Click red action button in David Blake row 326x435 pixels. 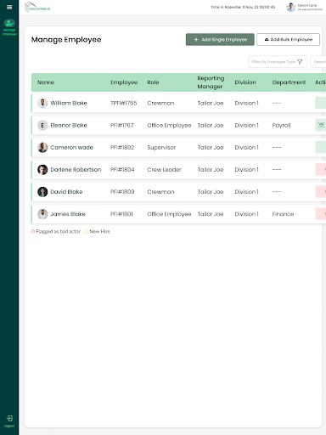pyautogui.click(x=321, y=192)
